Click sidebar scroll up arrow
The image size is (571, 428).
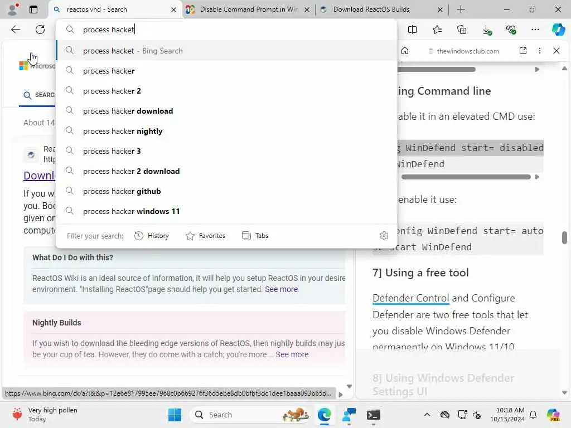(564, 69)
